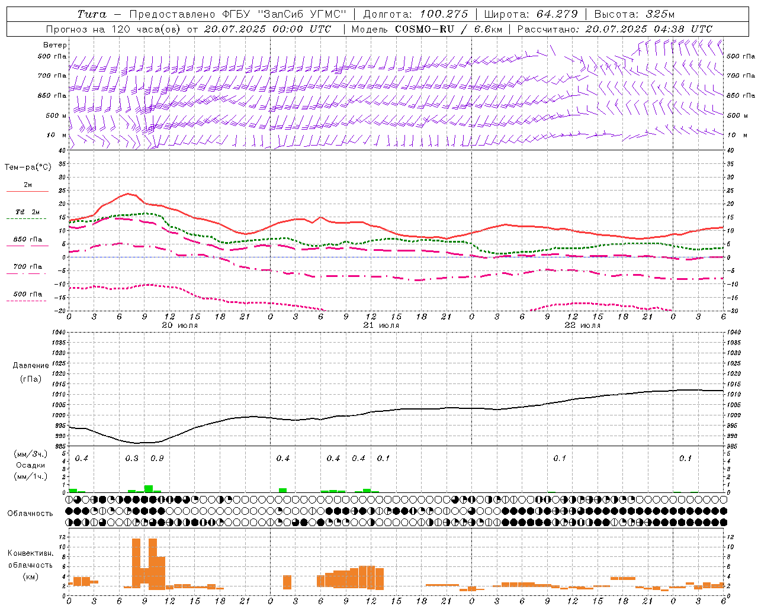Click the "10 м" wind level label on left
758x606 pixels.
click(x=56, y=136)
